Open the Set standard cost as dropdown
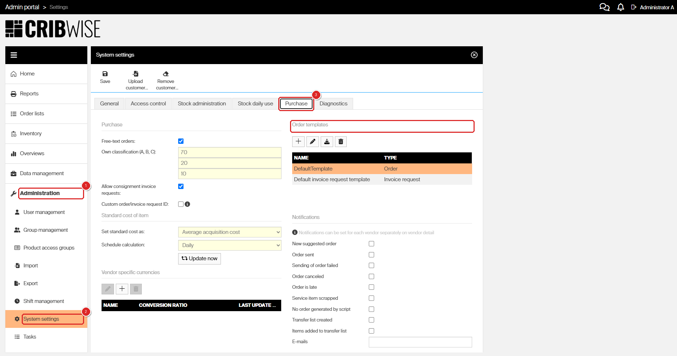This screenshot has height=356, width=677. coord(230,232)
